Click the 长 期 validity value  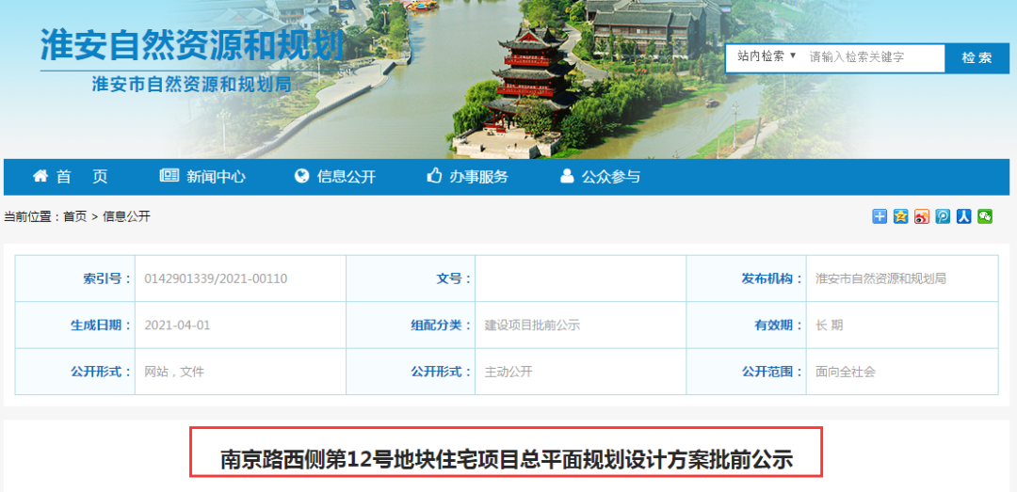829,325
